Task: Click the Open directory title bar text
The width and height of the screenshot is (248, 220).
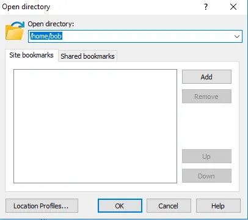Action: [26, 7]
